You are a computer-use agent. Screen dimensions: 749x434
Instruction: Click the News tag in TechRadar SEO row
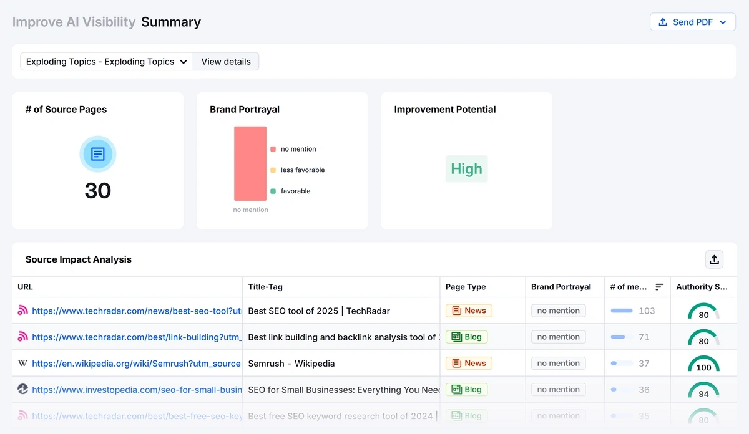pos(469,311)
